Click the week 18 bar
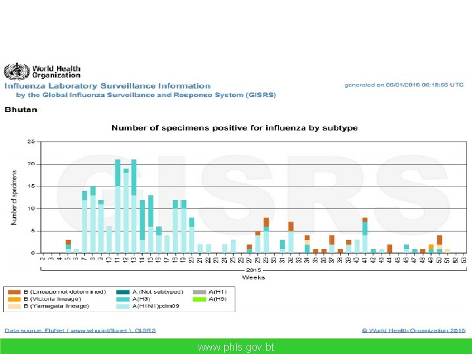The width and height of the screenshot is (472, 354). (176, 226)
